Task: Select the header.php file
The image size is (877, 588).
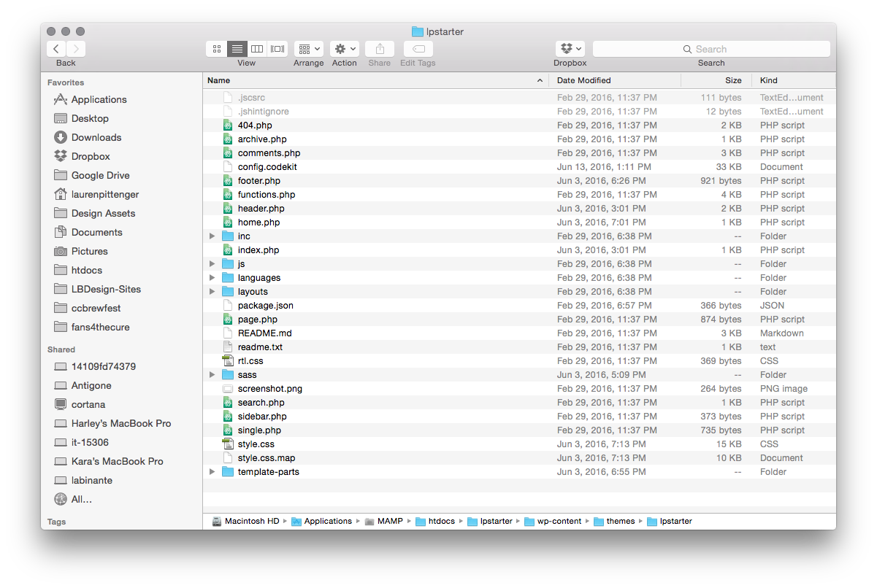Action: [x=519, y=209]
